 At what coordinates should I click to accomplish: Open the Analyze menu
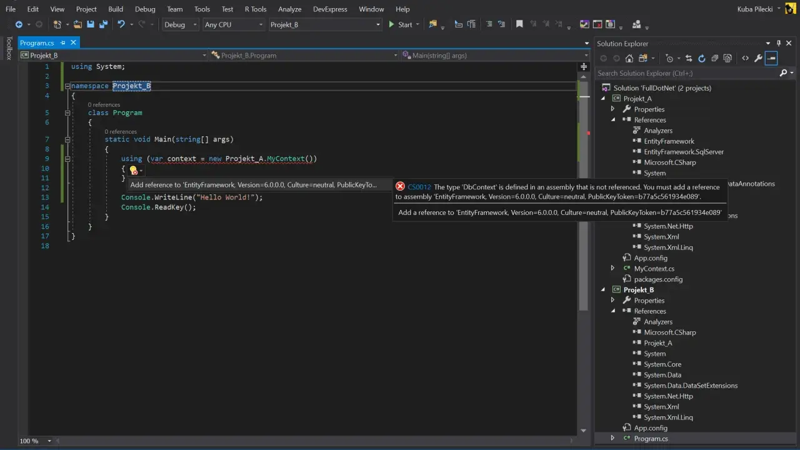pyautogui.click(x=289, y=9)
